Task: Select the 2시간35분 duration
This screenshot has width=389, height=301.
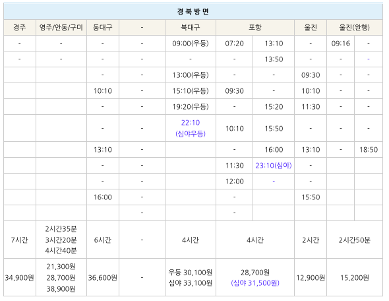Action: [x=61, y=229]
